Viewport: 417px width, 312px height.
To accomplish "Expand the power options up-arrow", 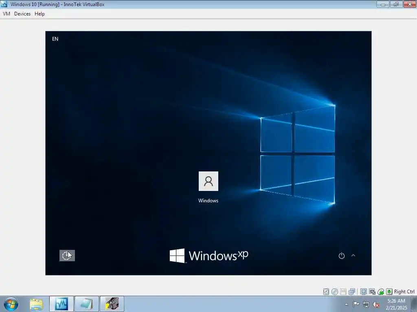I will point(353,256).
